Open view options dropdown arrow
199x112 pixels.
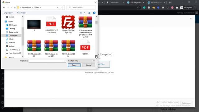click(84, 13)
